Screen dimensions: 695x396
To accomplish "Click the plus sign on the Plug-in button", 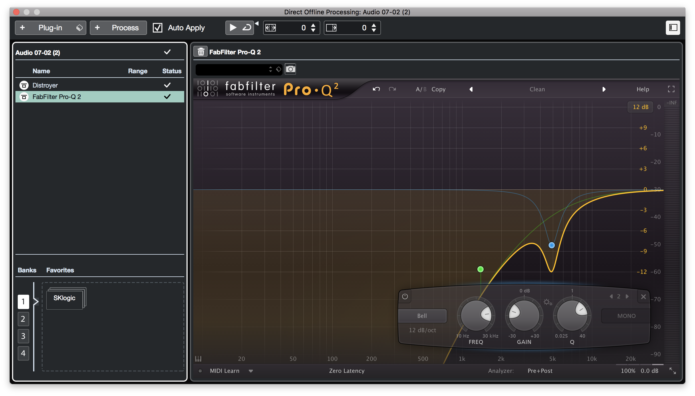I will [22, 28].
